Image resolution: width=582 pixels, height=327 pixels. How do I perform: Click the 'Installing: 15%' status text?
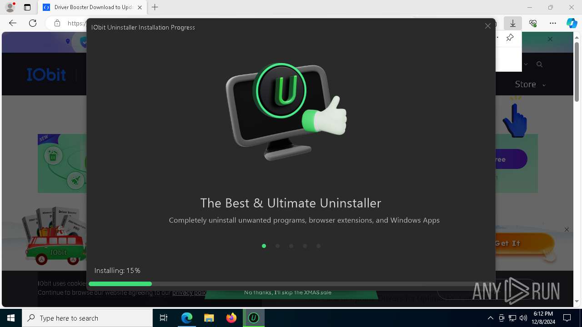pos(117,270)
